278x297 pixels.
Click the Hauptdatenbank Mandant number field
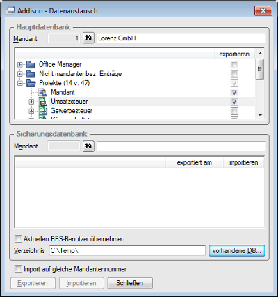64,38
